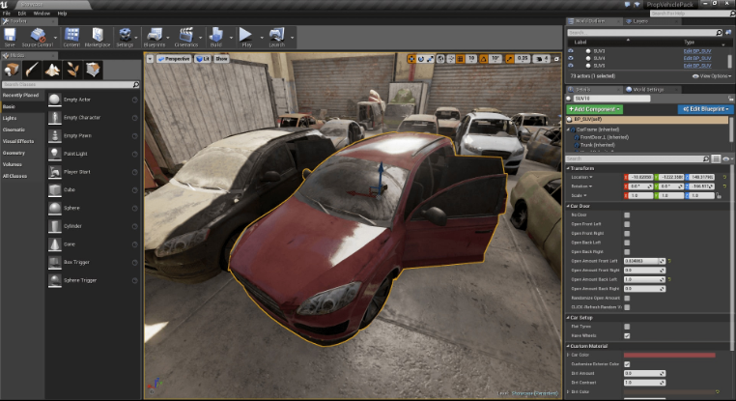Viewport: 736px width, 401px height.
Task: Toggle visibility eye for SUV4 actor
Action: click(x=571, y=58)
